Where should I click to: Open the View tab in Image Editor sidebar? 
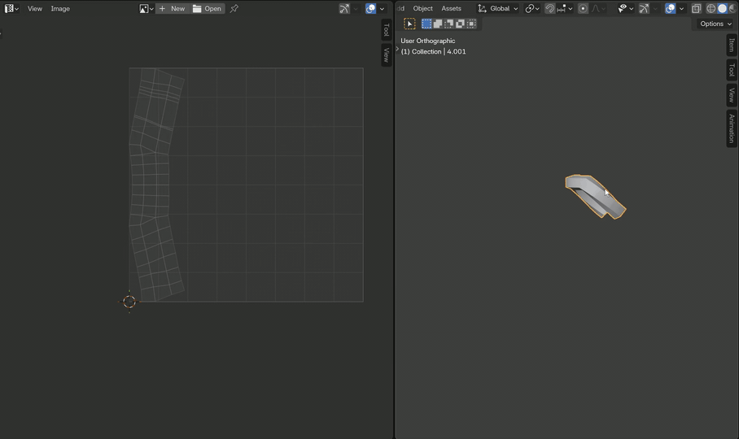(386, 54)
